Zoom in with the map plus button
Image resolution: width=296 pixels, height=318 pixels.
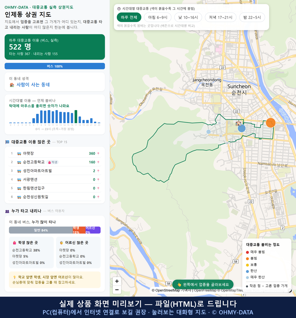pos(117,281)
